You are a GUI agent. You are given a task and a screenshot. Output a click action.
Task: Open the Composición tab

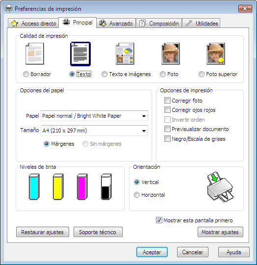click(159, 24)
